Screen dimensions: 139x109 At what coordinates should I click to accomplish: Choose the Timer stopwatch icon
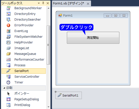click(8, 82)
